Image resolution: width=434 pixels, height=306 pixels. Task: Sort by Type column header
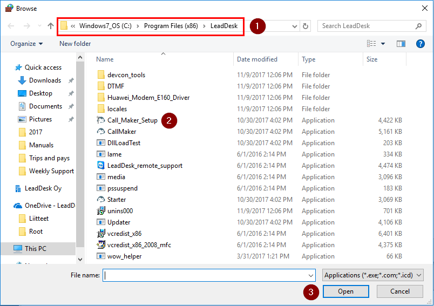(308, 59)
